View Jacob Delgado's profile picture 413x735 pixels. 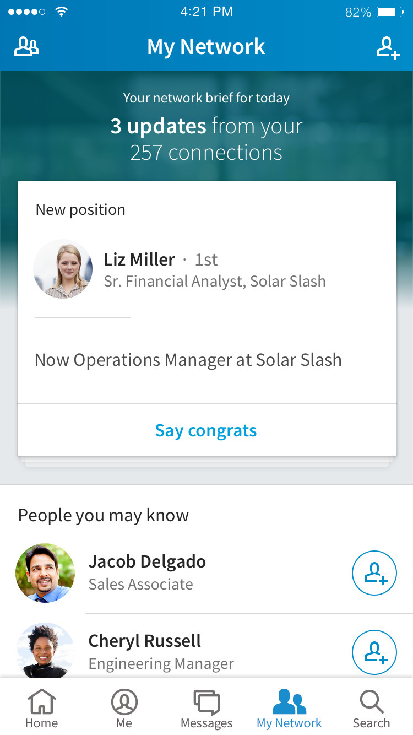[x=45, y=573]
